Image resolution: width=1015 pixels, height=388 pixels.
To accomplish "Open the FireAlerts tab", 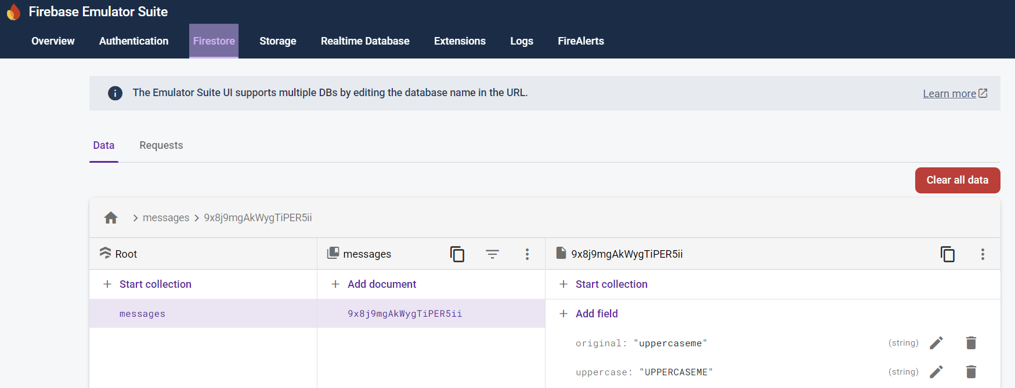I will (x=581, y=41).
